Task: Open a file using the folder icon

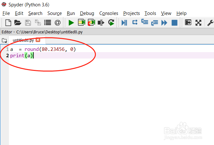Action: point(18,23)
